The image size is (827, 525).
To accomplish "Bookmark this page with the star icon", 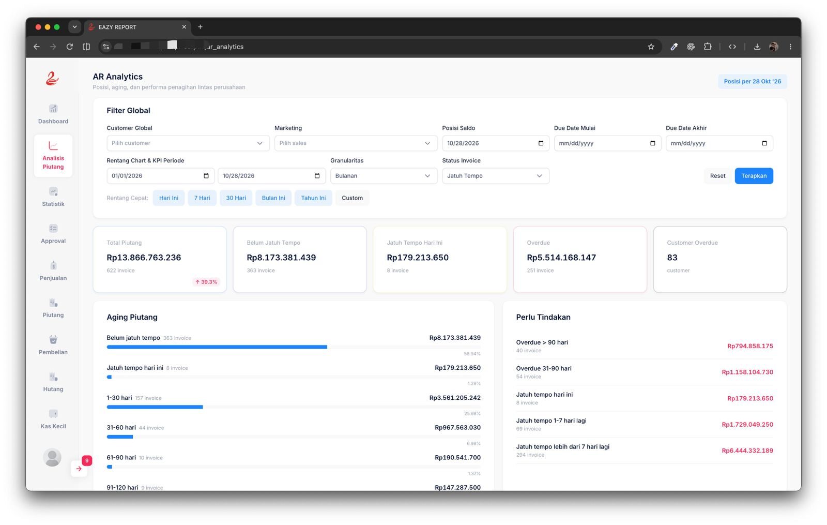I will click(651, 47).
